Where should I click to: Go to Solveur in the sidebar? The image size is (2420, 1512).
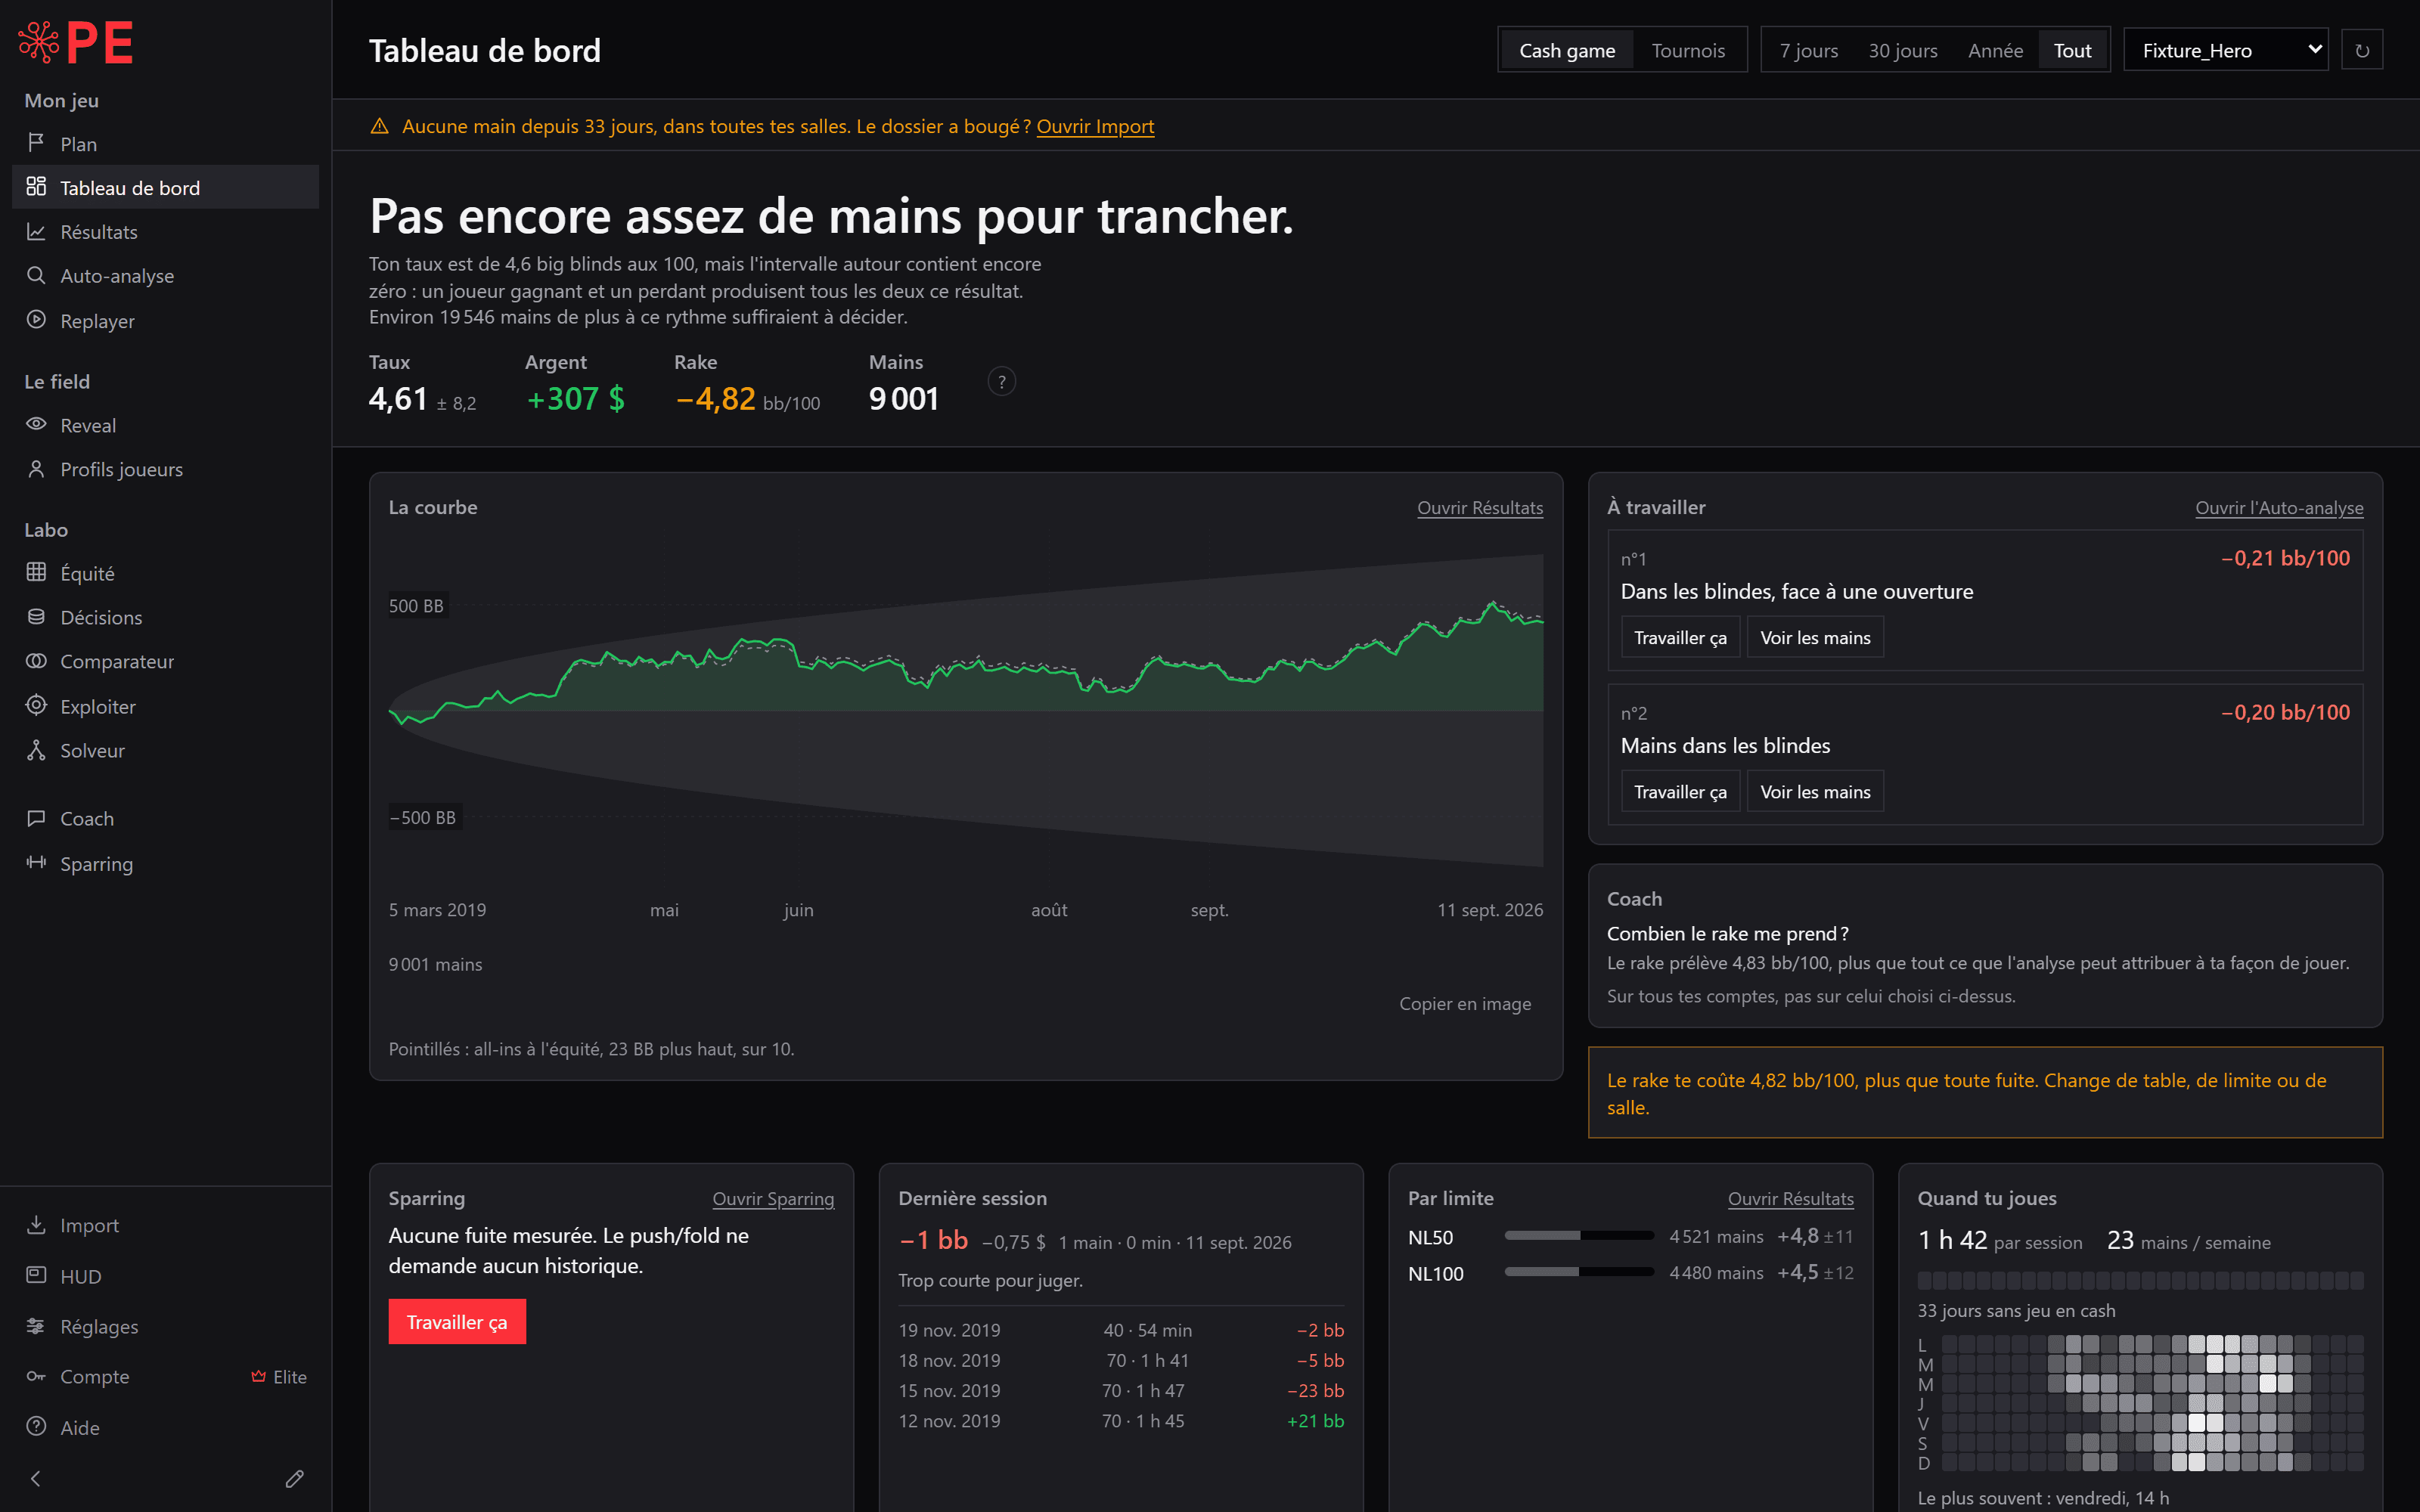[x=165, y=750]
